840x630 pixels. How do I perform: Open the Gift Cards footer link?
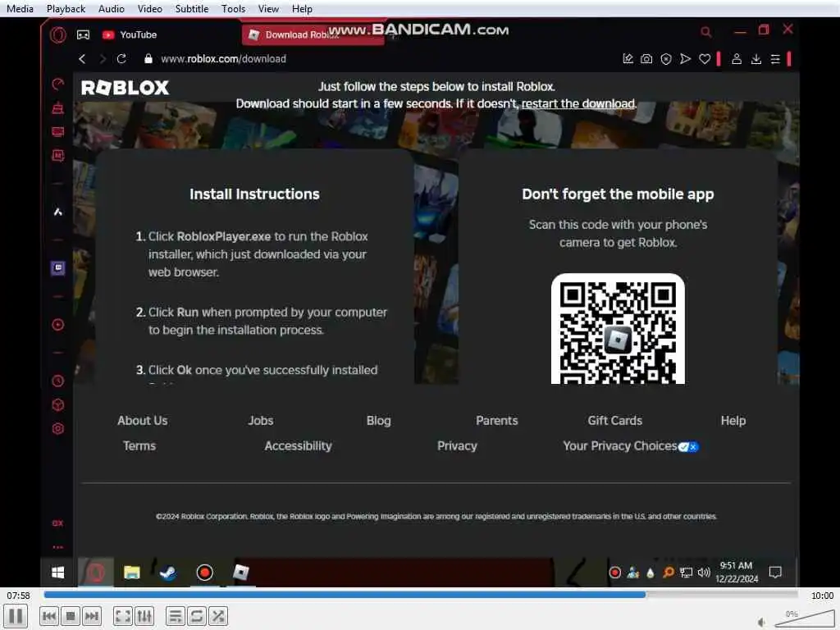[x=614, y=421]
